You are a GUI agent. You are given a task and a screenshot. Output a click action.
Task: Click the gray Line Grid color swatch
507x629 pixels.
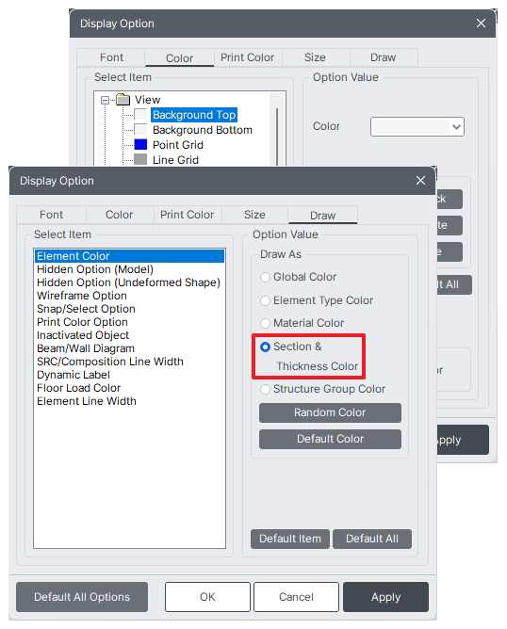[140, 159]
